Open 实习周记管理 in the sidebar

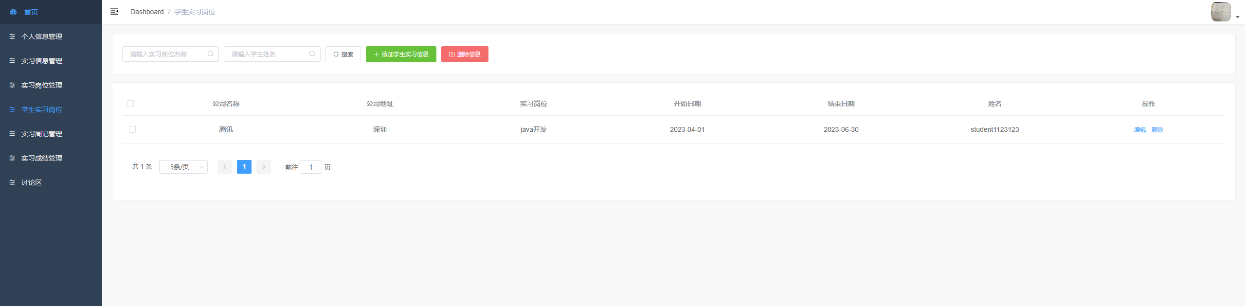coord(42,134)
